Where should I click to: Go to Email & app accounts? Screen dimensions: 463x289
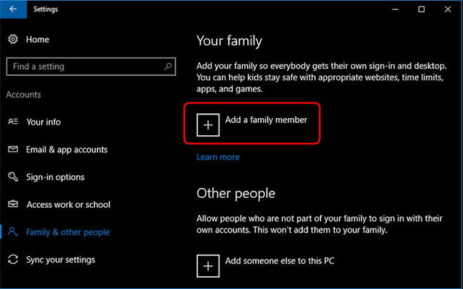tap(67, 149)
